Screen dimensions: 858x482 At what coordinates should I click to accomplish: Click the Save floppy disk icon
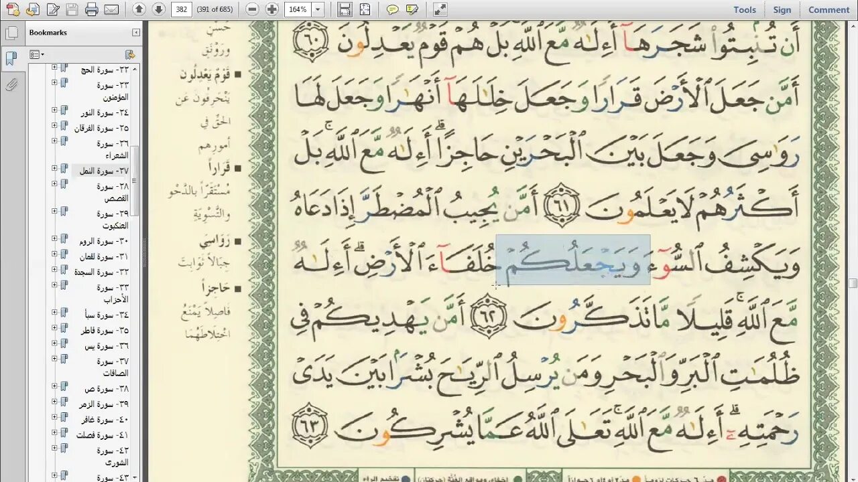(72, 9)
